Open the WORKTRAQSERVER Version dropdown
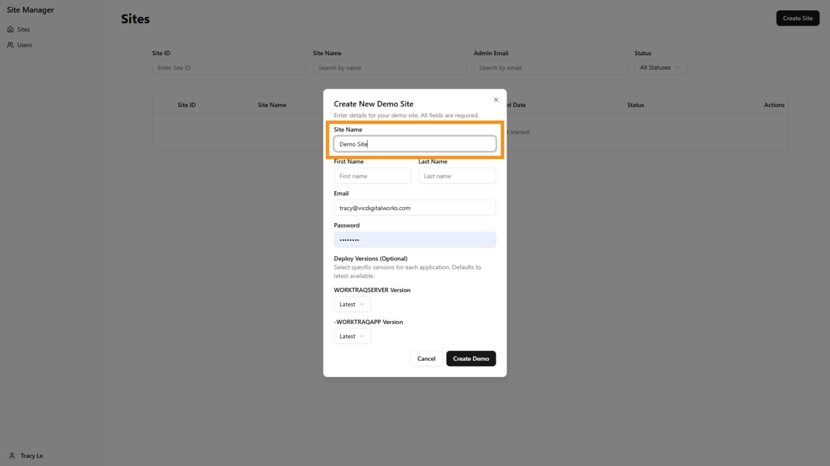The height and width of the screenshot is (466, 830). [352, 304]
